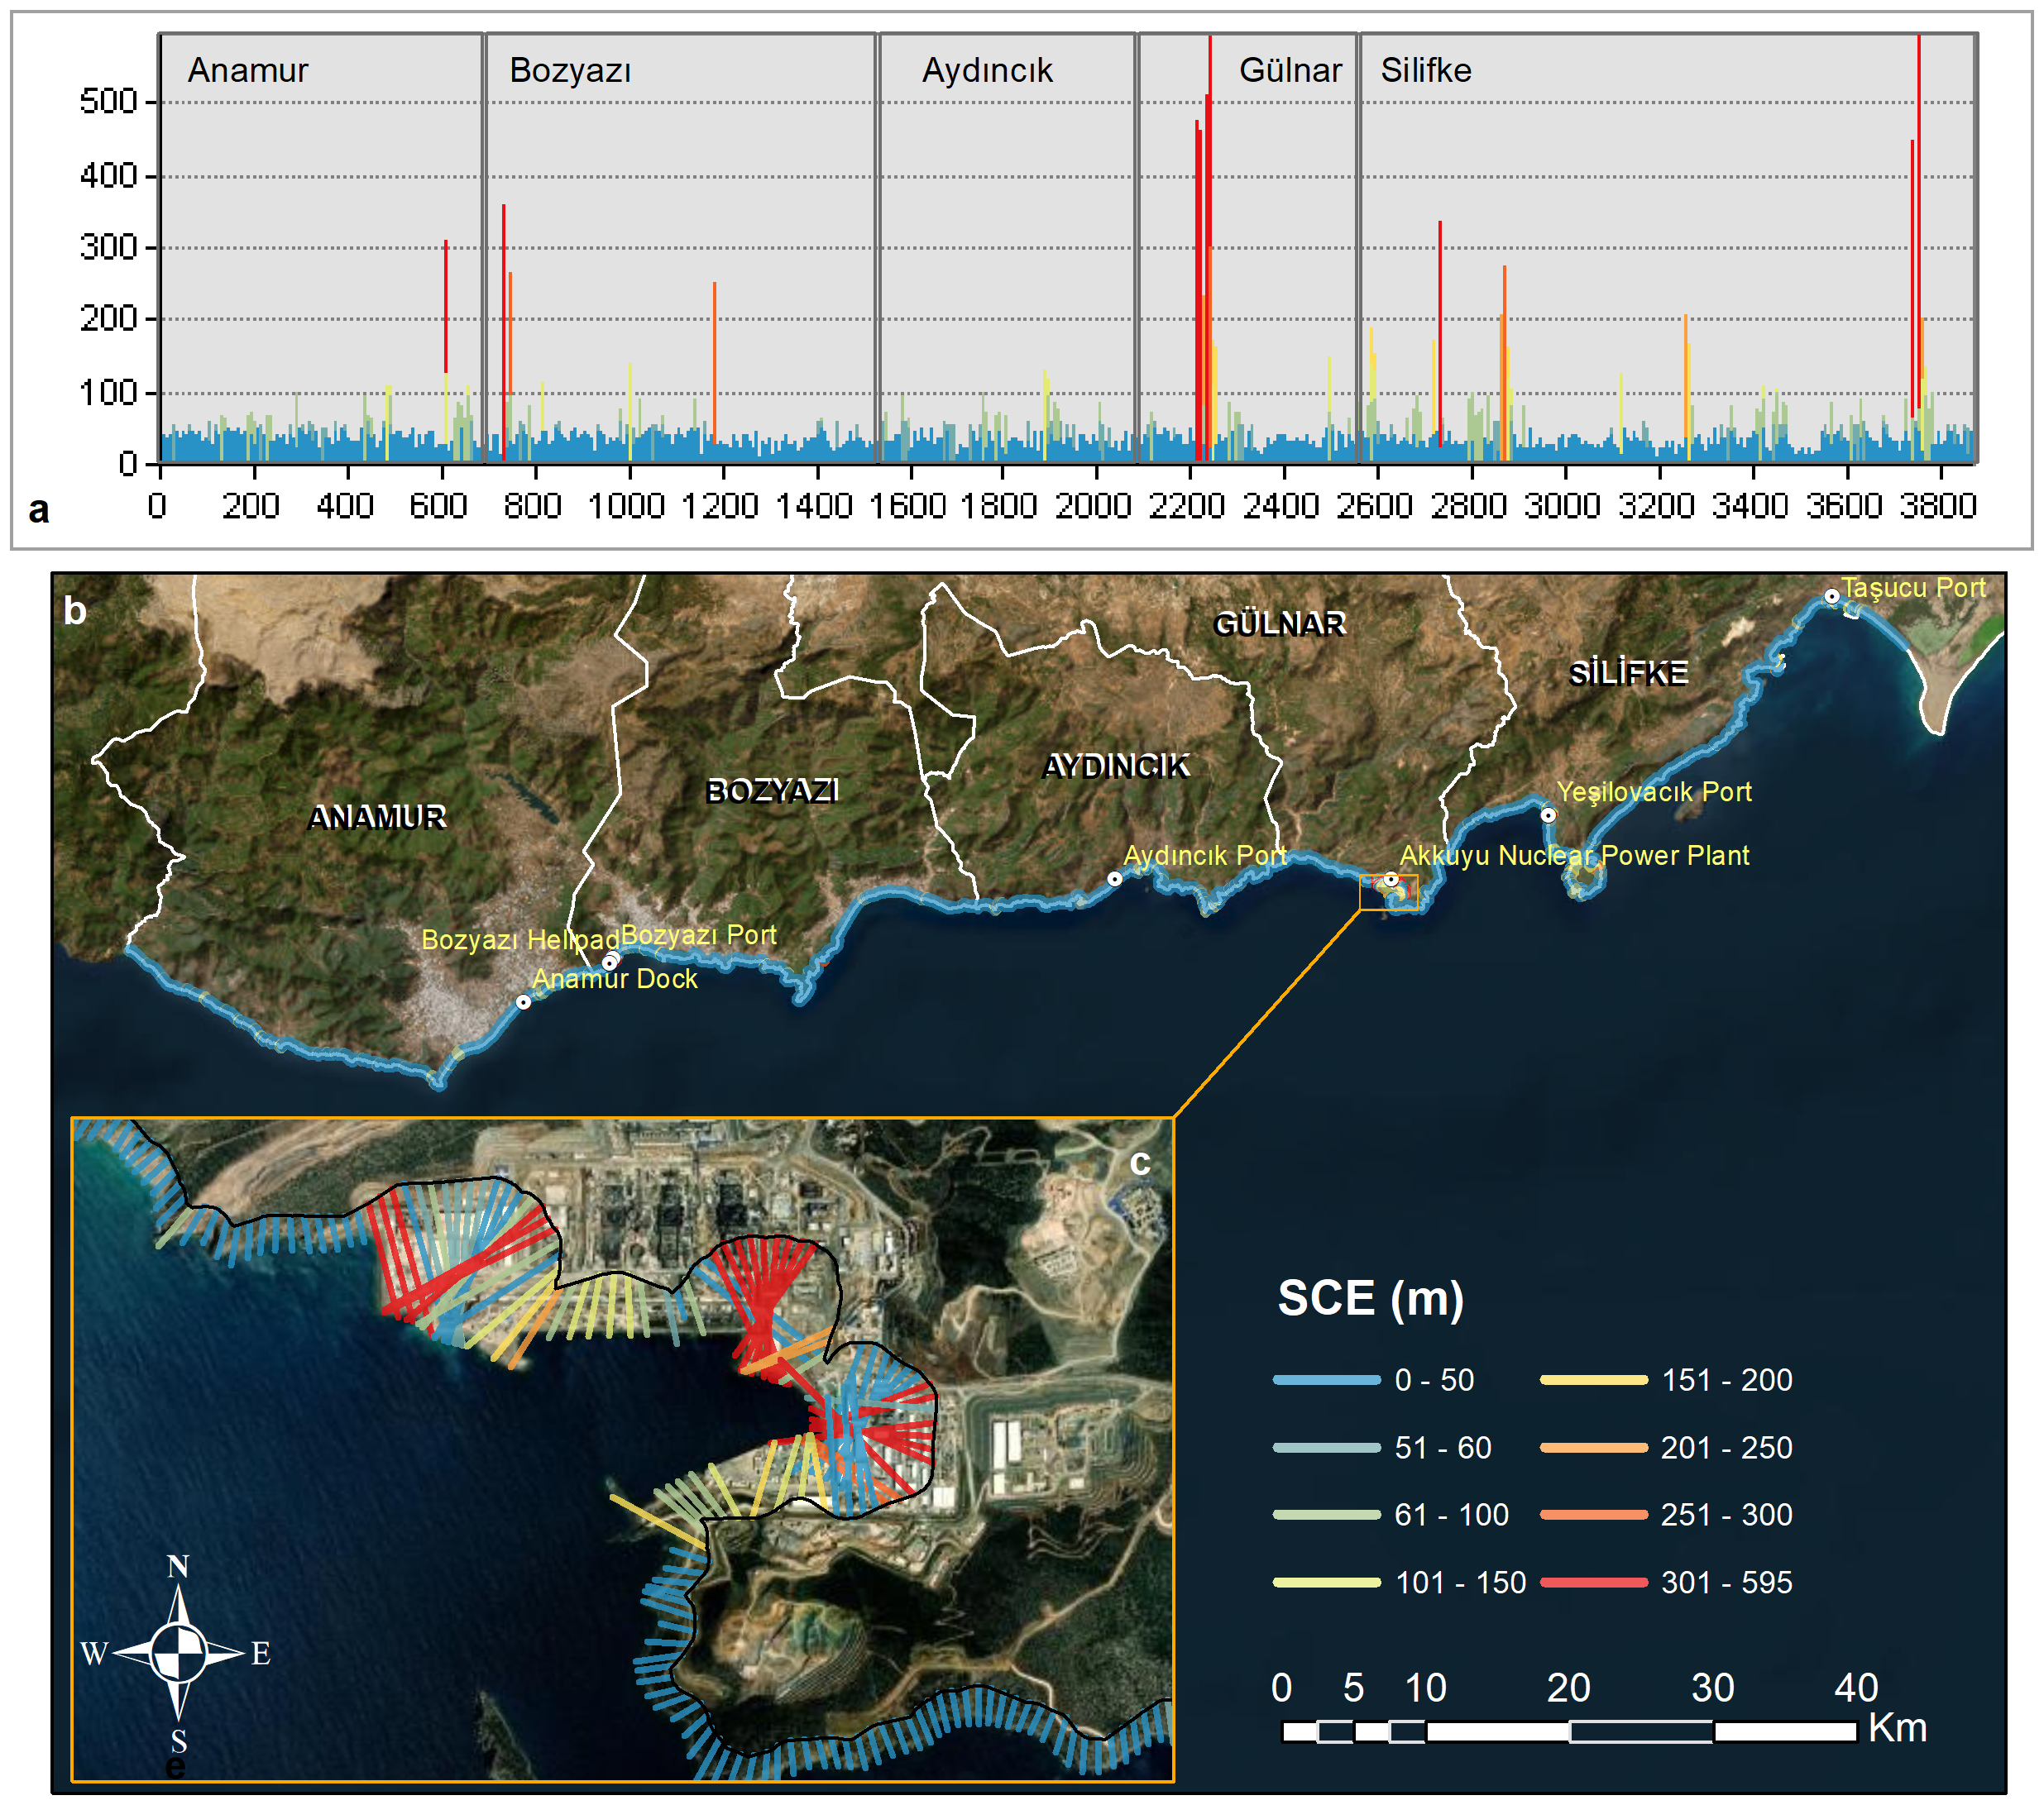This screenshot has width=2044, height=1805.
Task: Click the BOZYAZI district label on map
Action: pos(772,790)
